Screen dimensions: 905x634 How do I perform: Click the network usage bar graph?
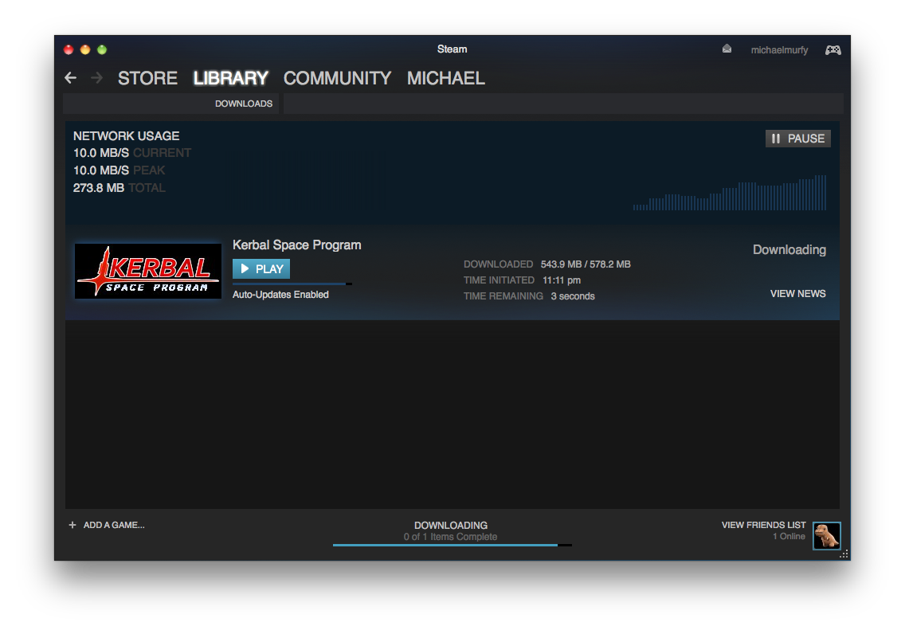[x=730, y=193]
